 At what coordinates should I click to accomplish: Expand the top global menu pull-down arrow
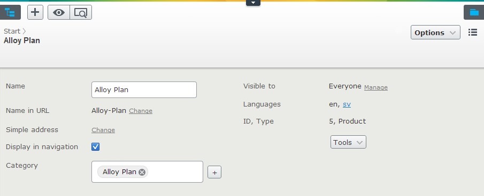(253, 3)
